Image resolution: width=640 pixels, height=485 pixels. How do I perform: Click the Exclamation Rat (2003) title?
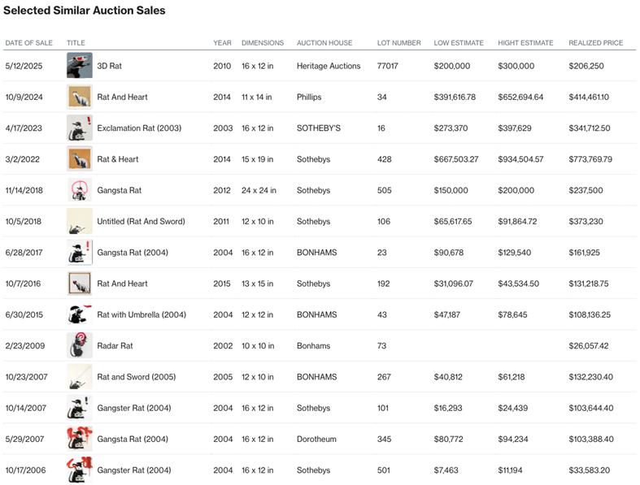[x=139, y=128]
